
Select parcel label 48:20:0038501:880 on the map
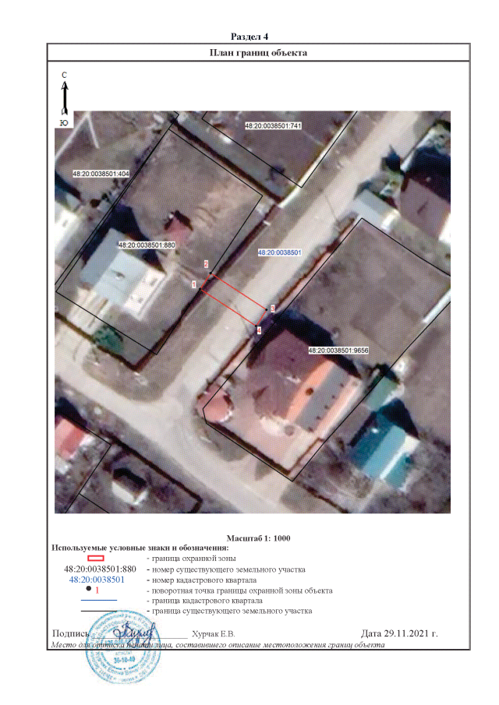(x=147, y=245)
